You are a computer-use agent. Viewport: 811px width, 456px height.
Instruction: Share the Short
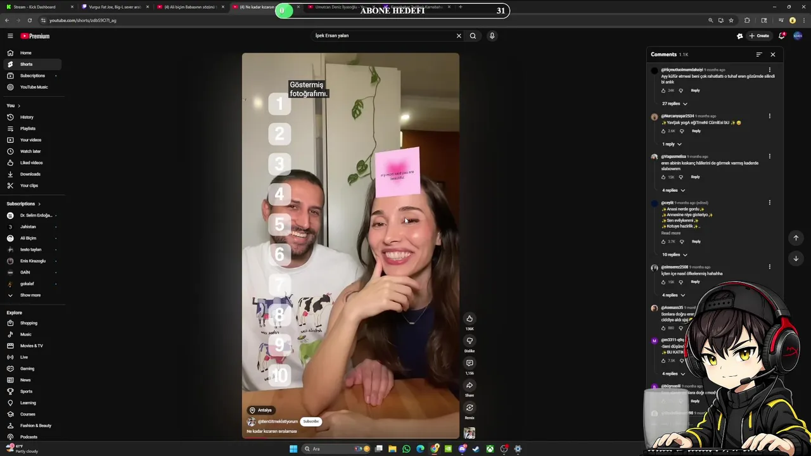(469, 385)
